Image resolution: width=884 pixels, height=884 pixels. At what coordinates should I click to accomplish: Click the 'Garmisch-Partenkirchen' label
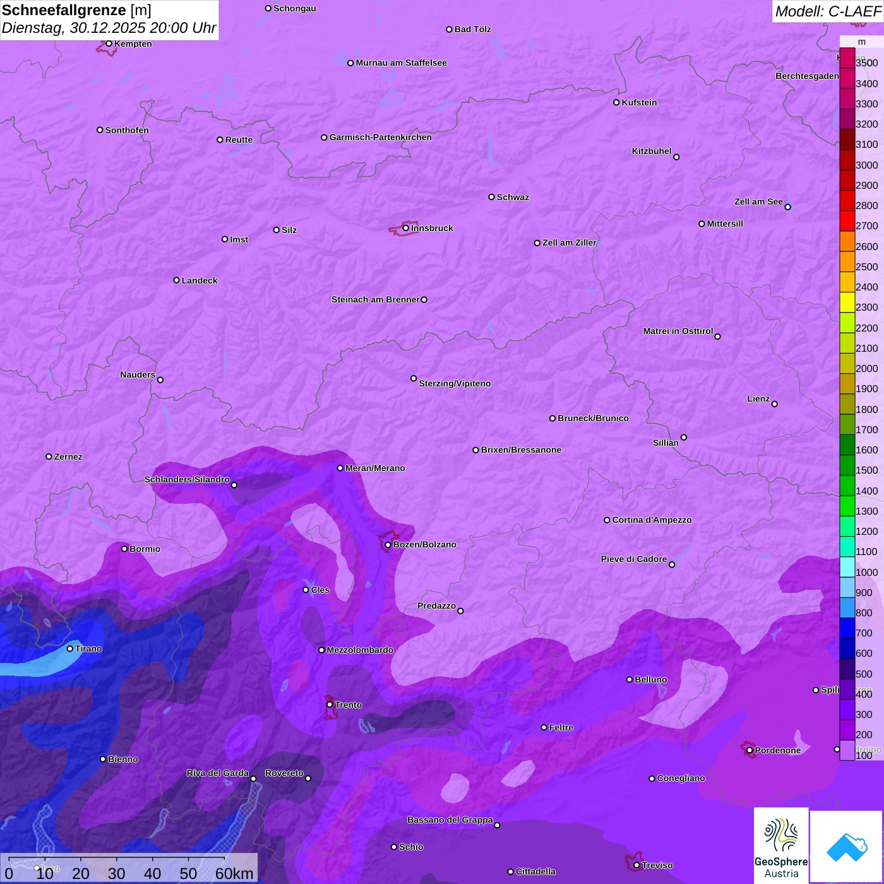coord(381,137)
